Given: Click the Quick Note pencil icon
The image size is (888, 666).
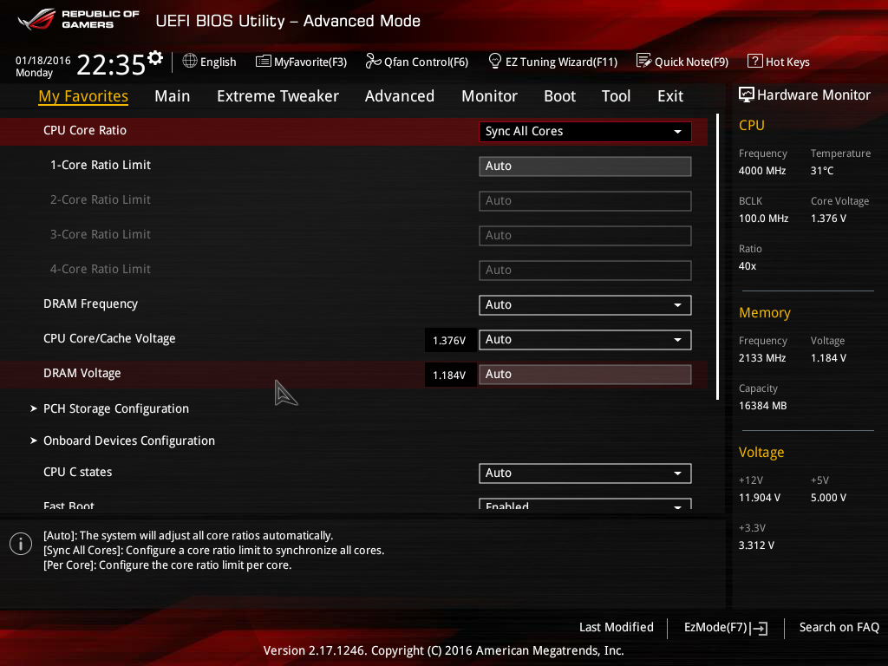Looking at the screenshot, I should pos(644,61).
